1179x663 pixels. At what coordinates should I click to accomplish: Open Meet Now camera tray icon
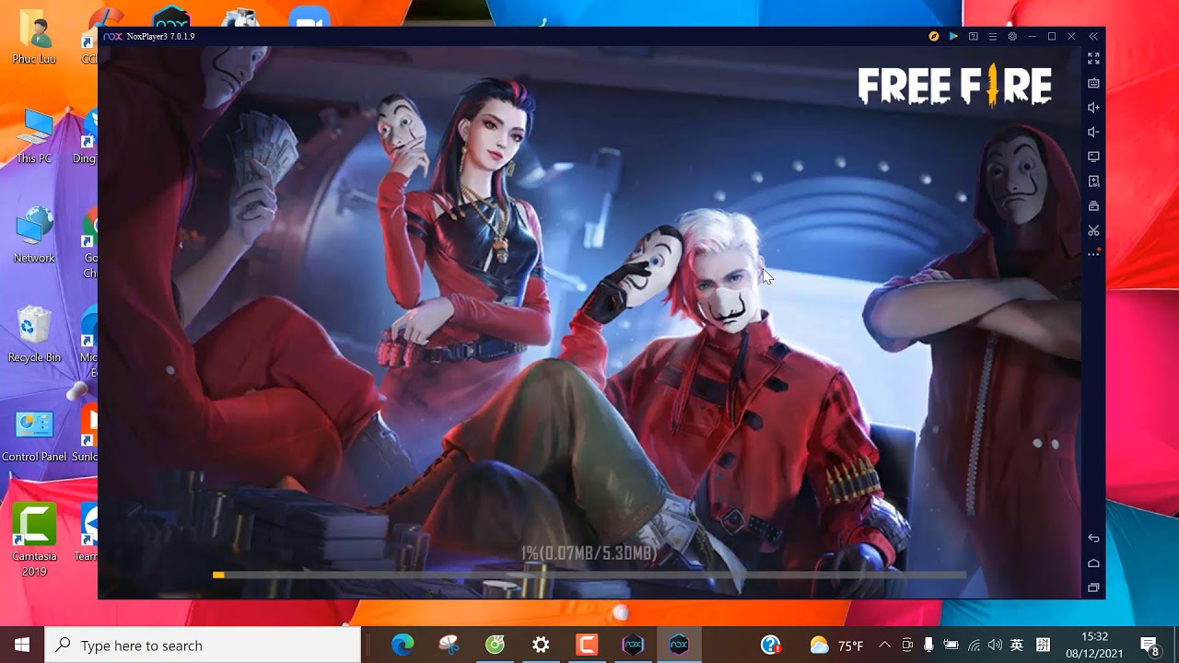click(907, 646)
